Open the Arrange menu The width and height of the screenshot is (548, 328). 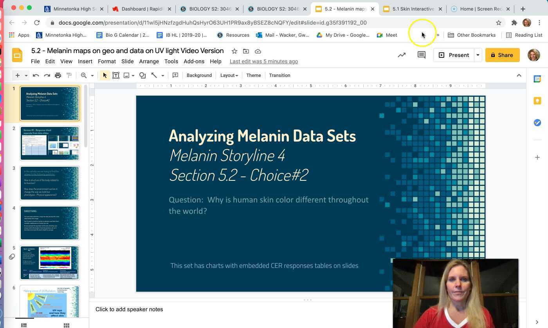(149, 61)
